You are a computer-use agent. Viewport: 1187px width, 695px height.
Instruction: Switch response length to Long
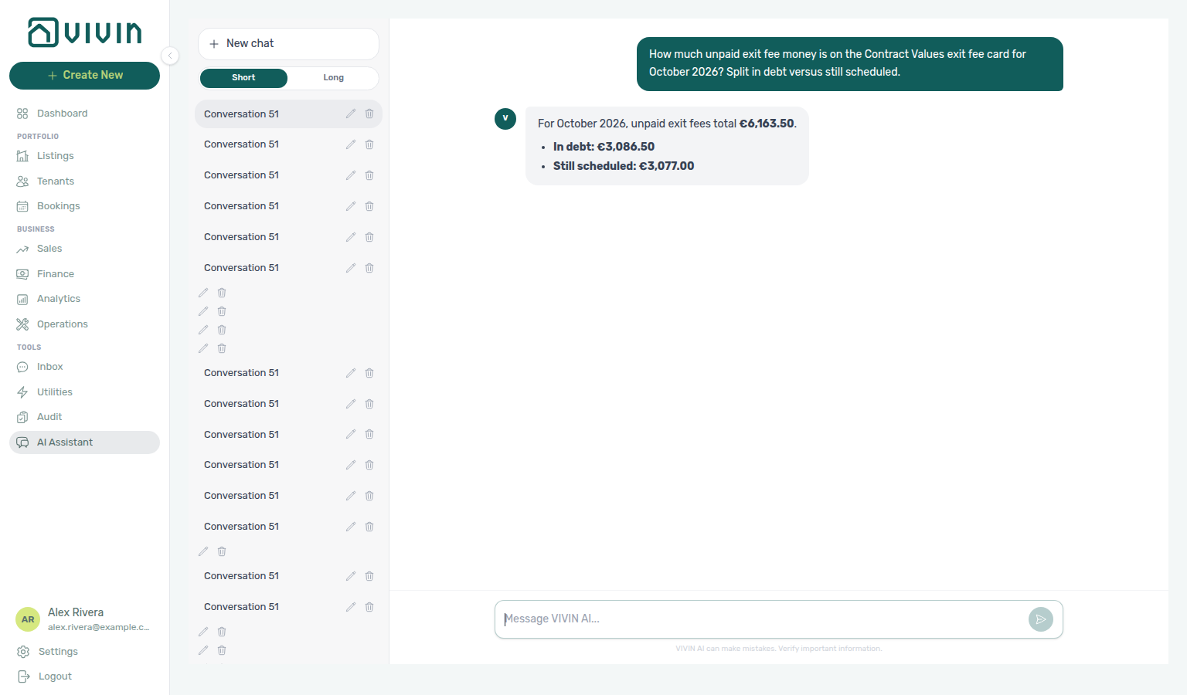333,78
